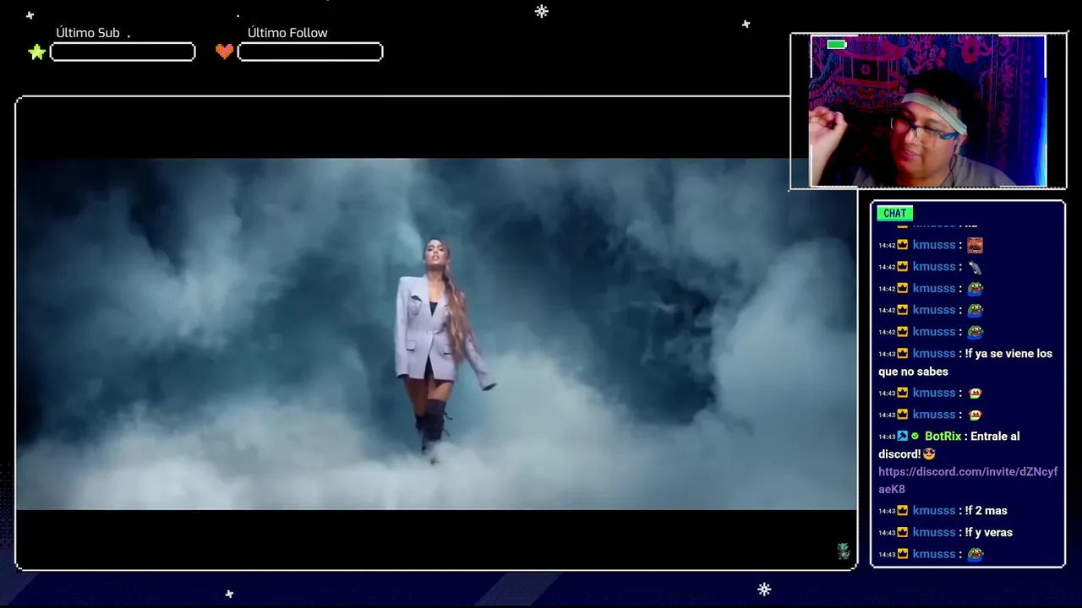Screen dimensions: 1082x608
Task: Click the sunglasses emoji after 'discord!'
Action: [x=928, y=454]
